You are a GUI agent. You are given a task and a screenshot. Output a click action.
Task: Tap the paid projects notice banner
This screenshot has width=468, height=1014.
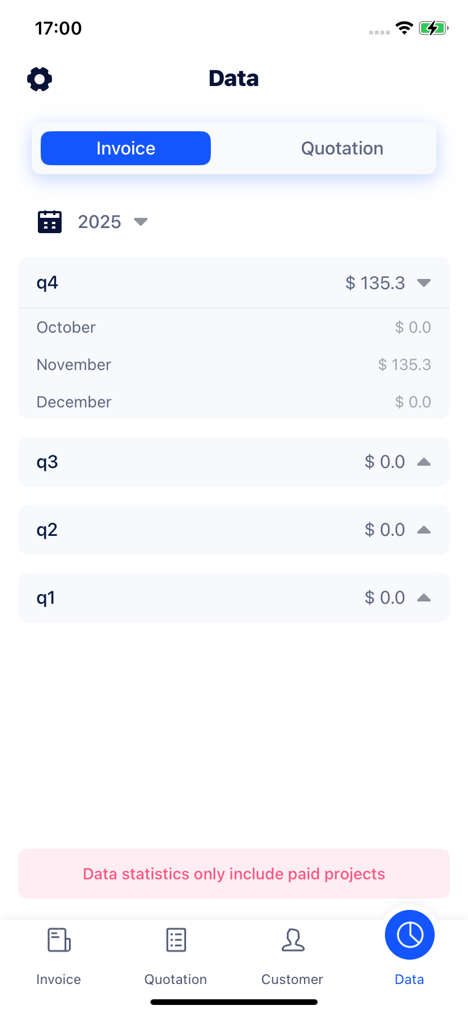pyautogui.click(x=234, y=874)
